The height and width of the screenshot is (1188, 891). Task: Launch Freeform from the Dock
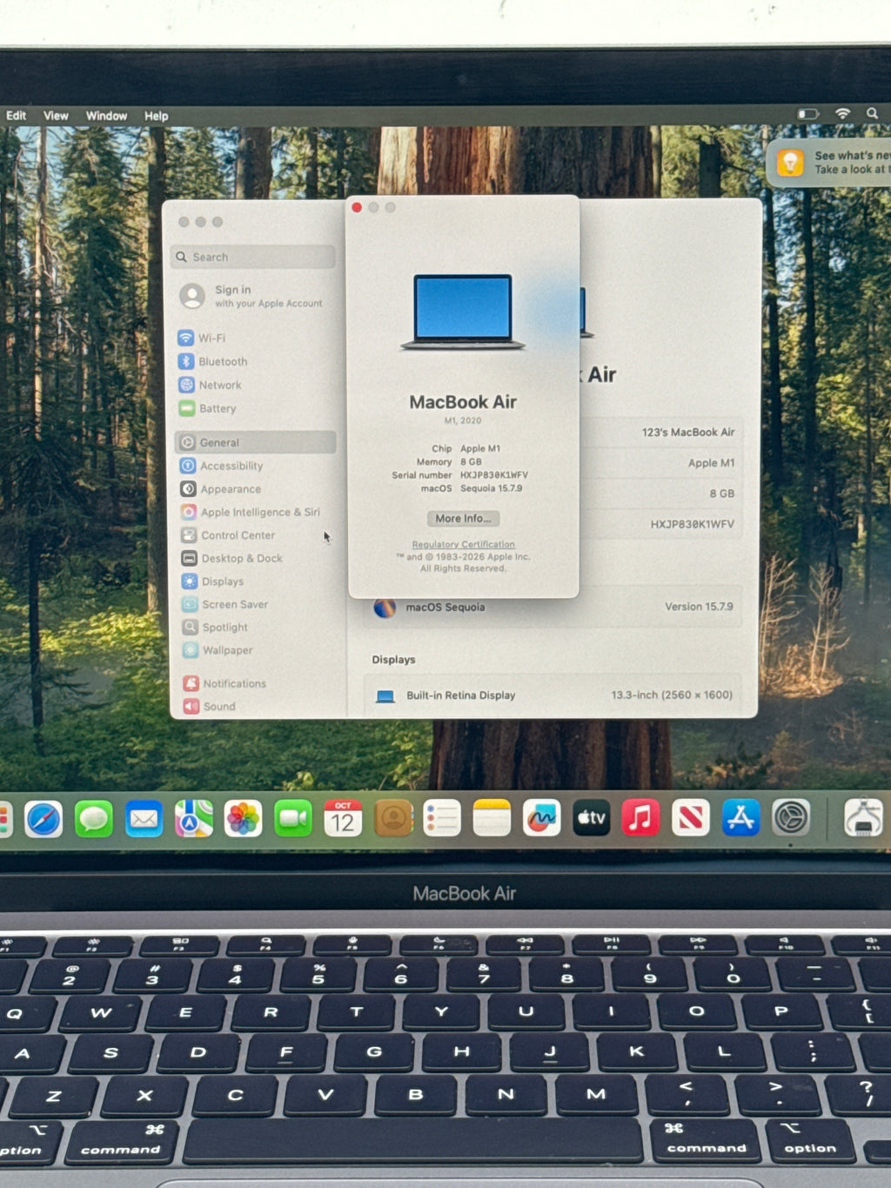[541, 819]
